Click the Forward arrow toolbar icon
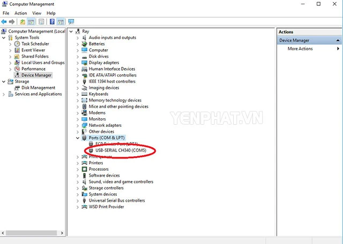Screen dimensions: 343x244 [x=11, y=22]
